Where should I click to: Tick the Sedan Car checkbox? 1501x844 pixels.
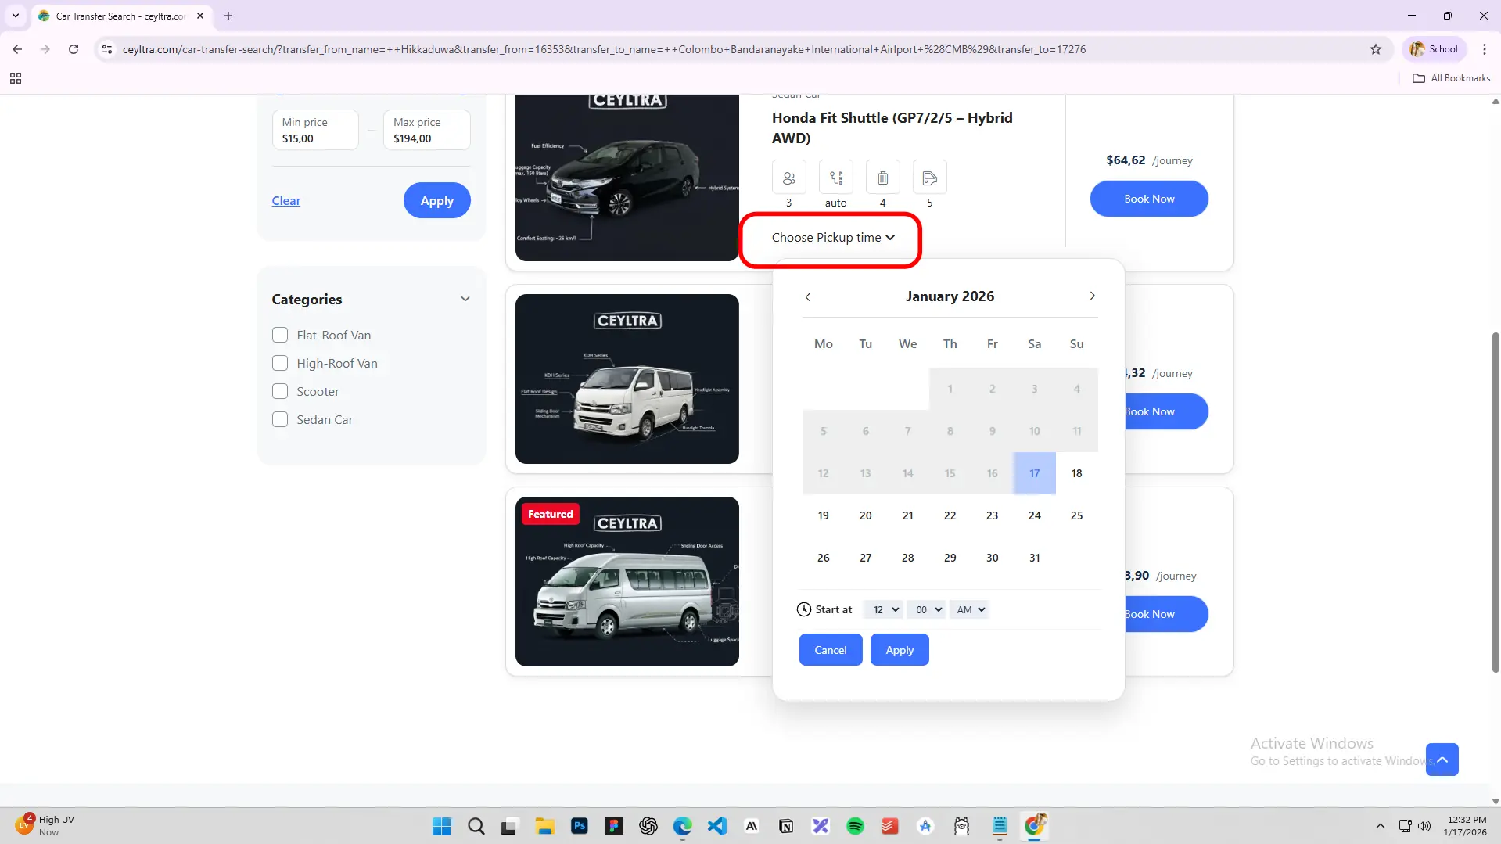280,419
